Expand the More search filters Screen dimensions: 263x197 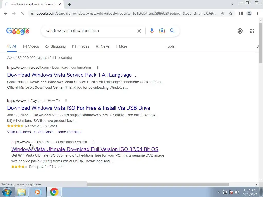coord(121,46)
